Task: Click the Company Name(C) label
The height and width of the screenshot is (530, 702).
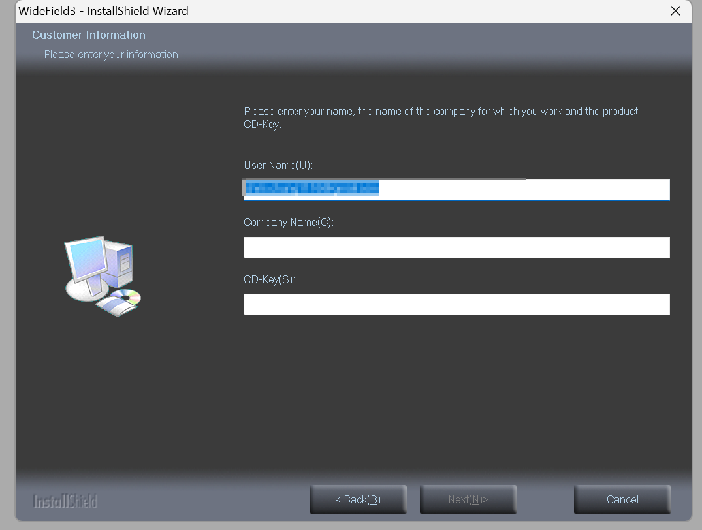Action: point(289,223)
